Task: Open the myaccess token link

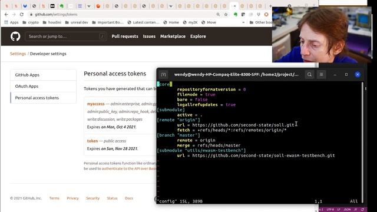Action: click(95, 104)
